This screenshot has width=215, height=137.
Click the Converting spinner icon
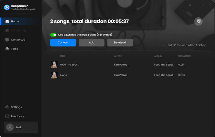[7, 30]
